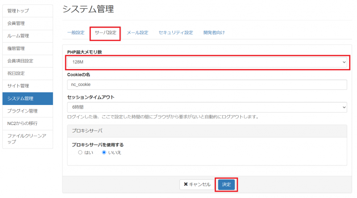Screen dimensions: 357x198
Task: Click the キャンセル button with X icon
Action: (x=197, y=184)
